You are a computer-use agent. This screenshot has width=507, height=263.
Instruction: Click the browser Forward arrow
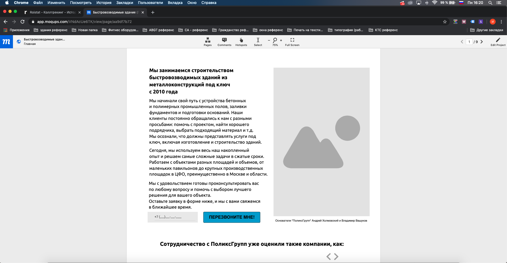[x=14, y=22]
